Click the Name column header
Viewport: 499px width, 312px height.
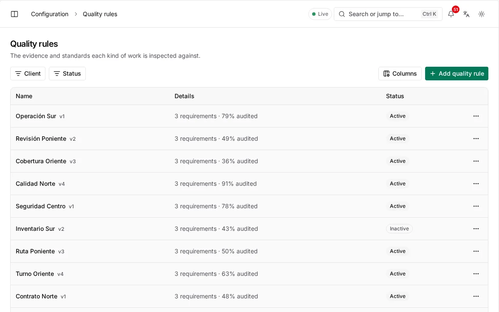[24, 96]
